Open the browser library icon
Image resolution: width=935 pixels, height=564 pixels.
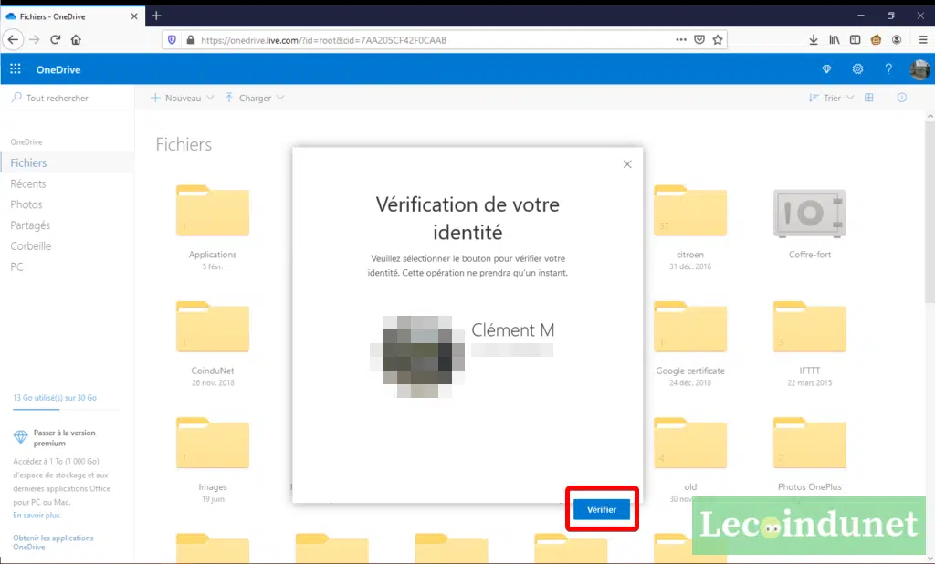pos(835,40)
